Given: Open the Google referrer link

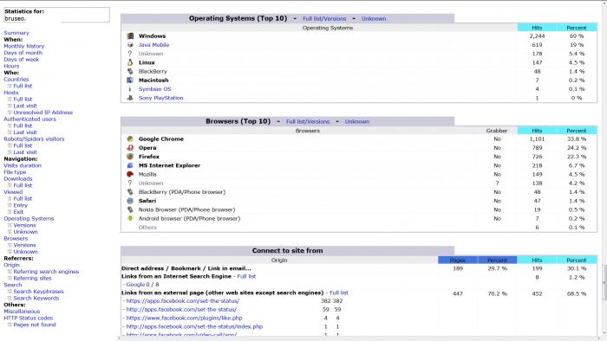Looking at the screenshot, I should [x=135, y=285].
